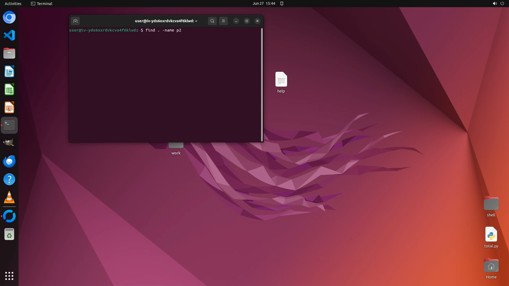Open the Trash from dock
The image size is (509, 286).
tap(9, 234)
